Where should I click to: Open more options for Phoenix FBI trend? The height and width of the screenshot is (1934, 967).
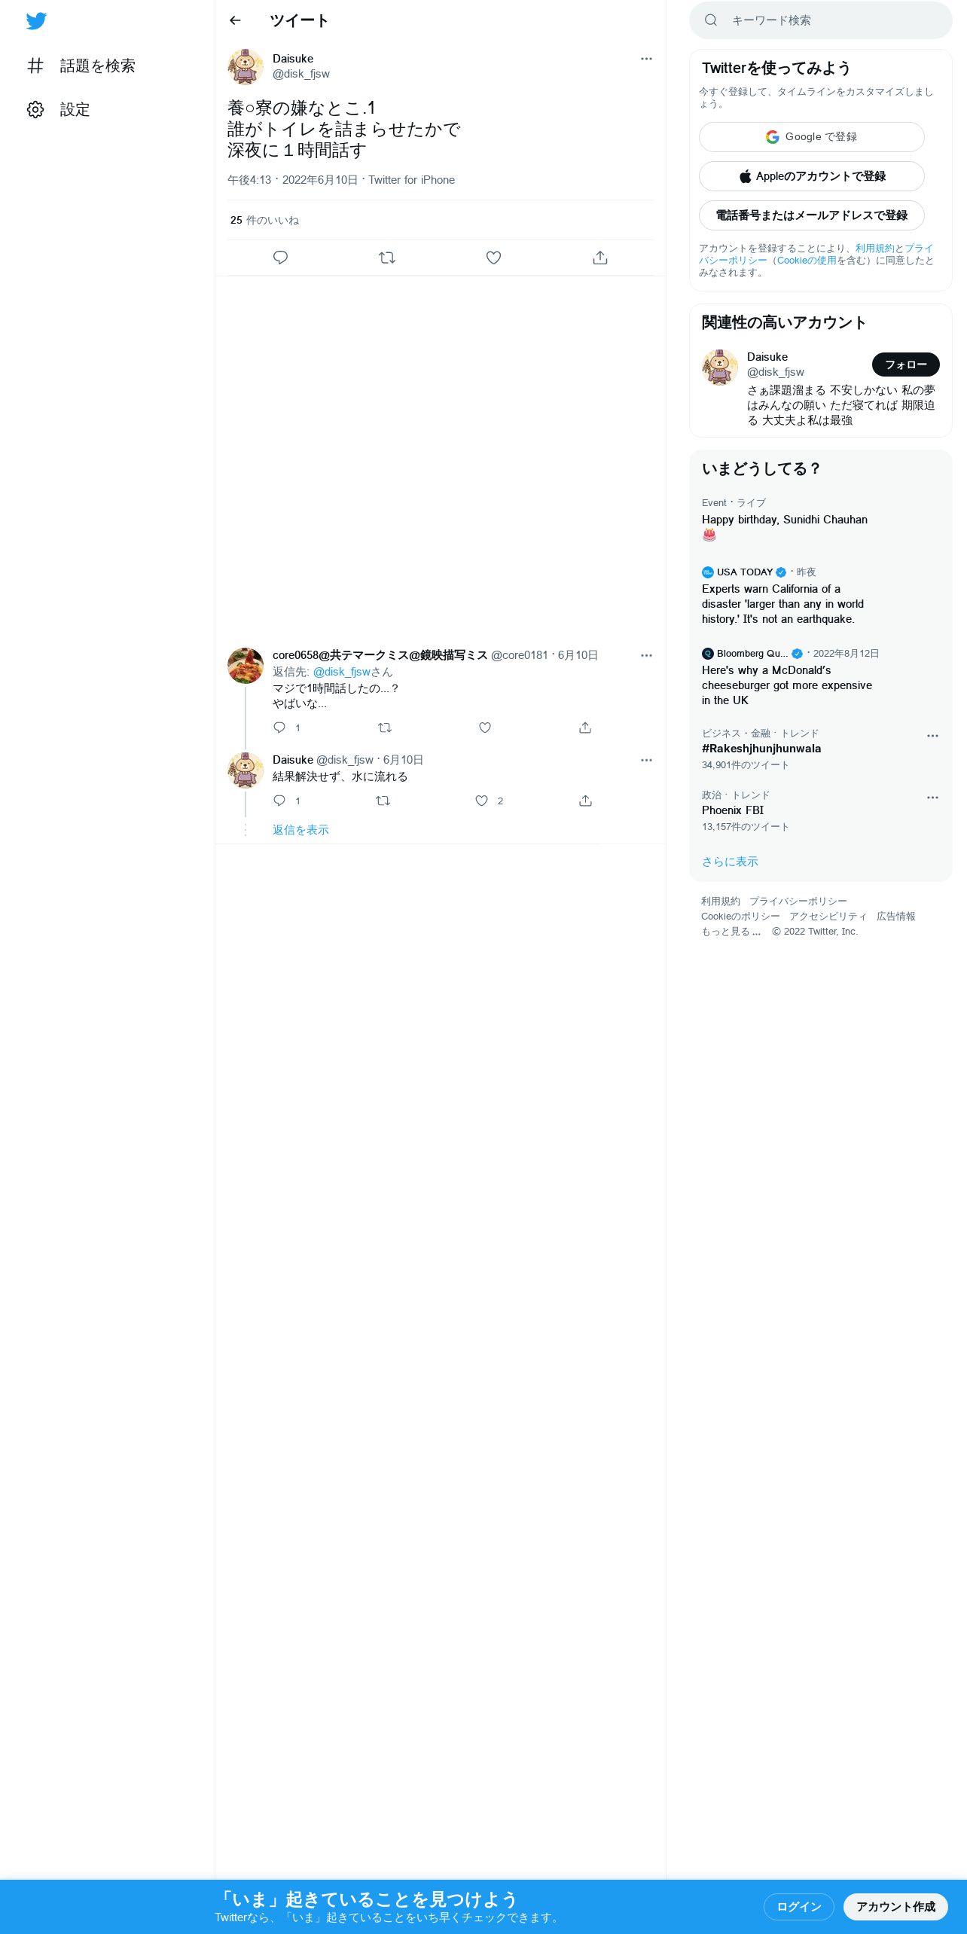932,798
